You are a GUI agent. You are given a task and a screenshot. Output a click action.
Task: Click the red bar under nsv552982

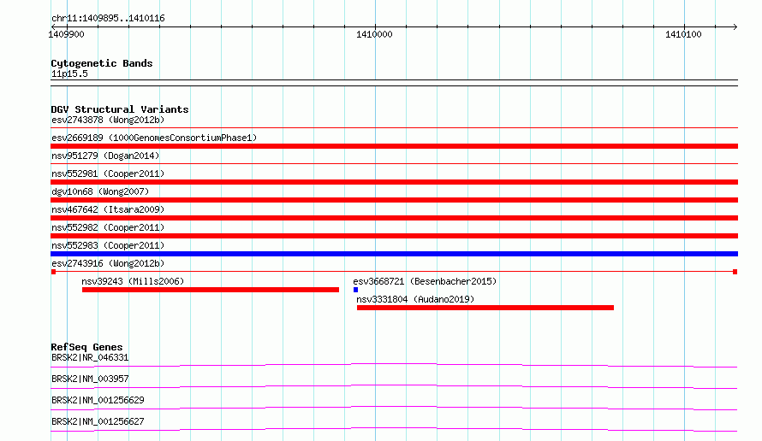click(394, 236)
